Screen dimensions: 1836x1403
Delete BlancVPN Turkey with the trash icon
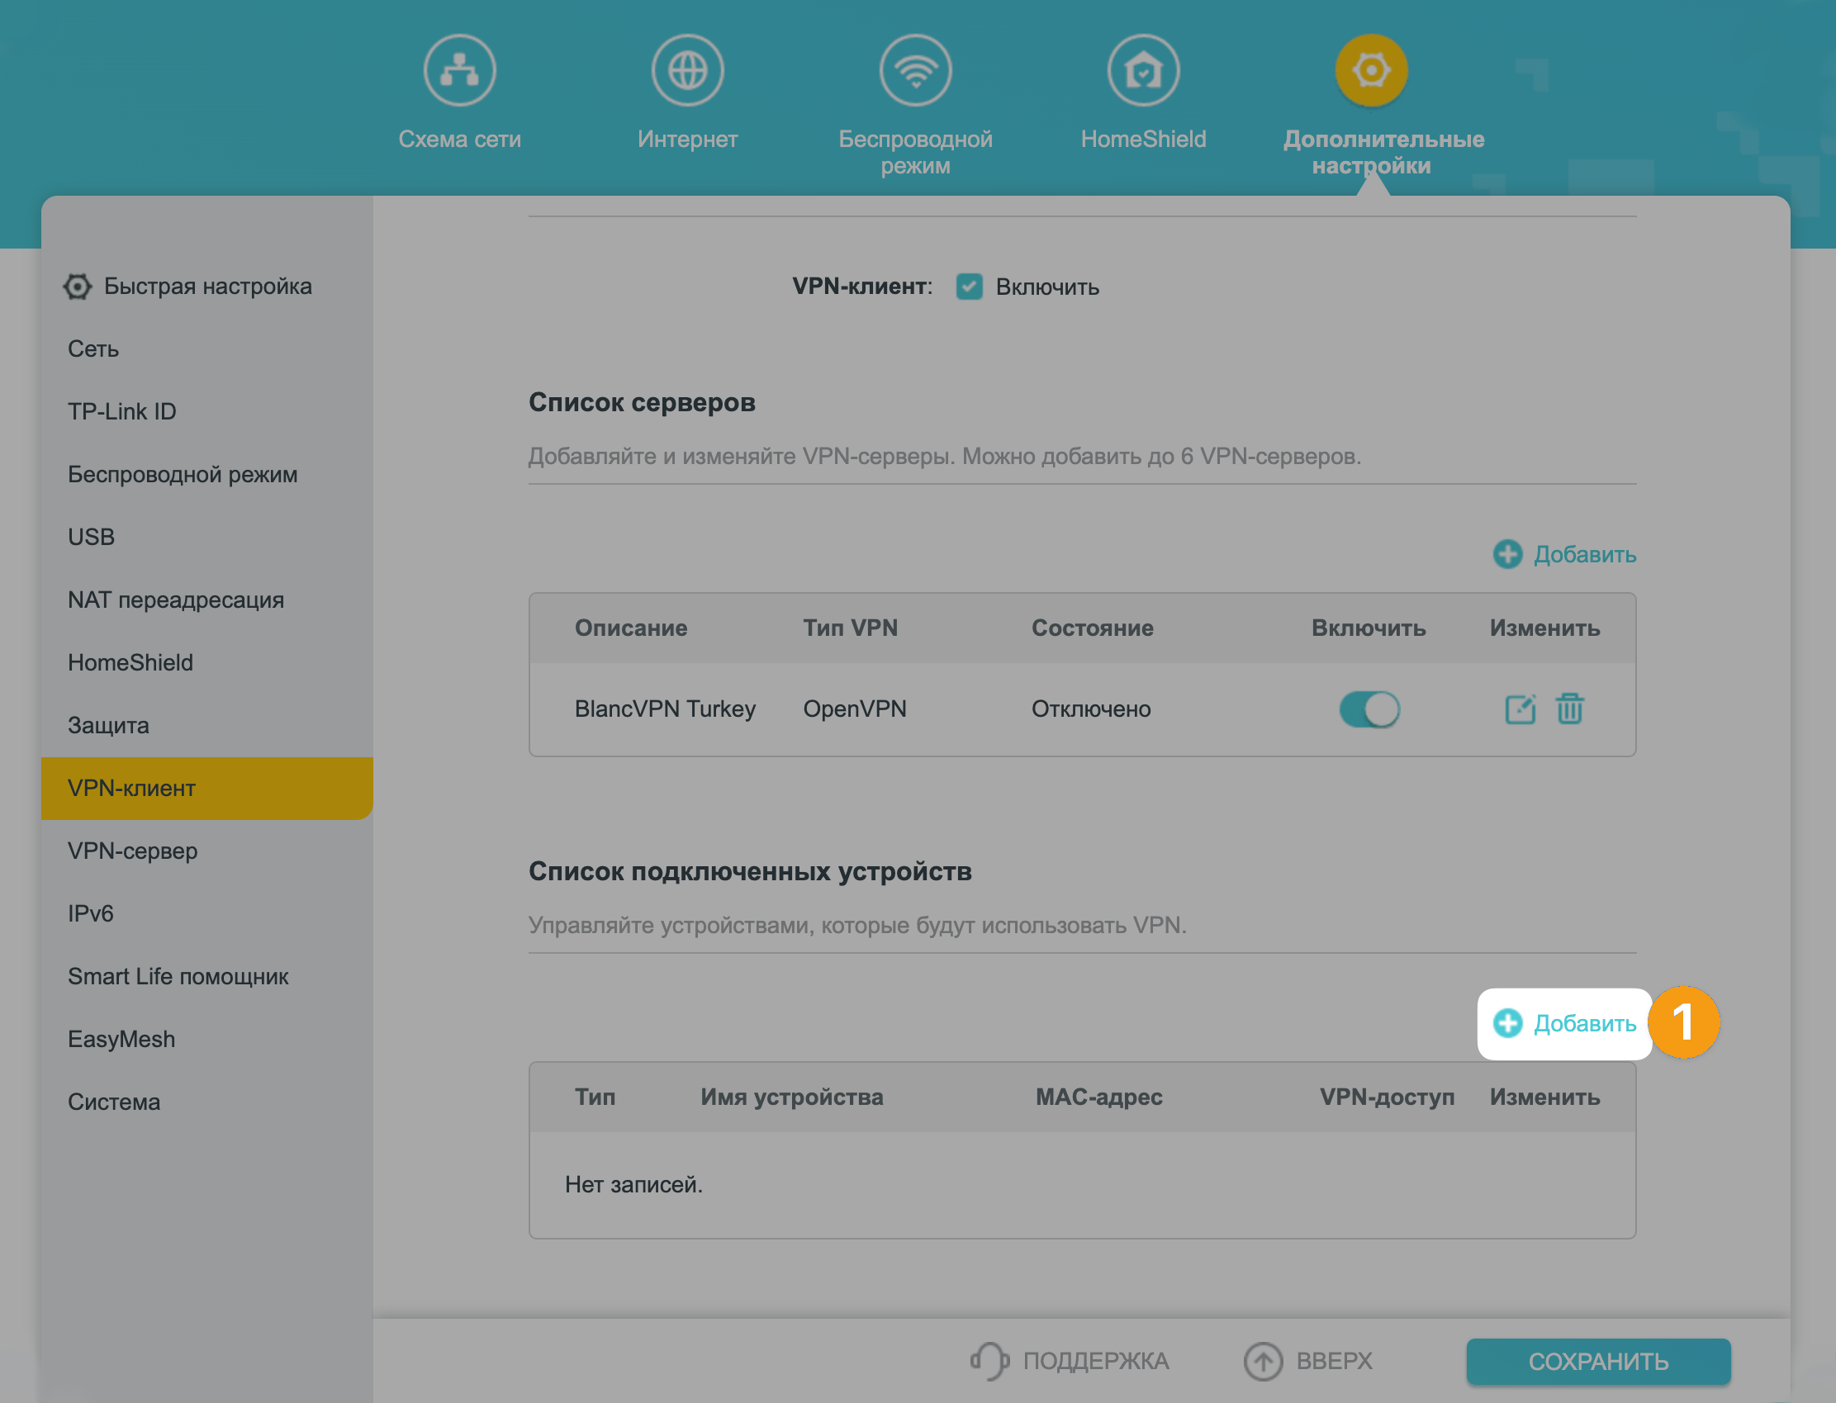[1570, 709]
